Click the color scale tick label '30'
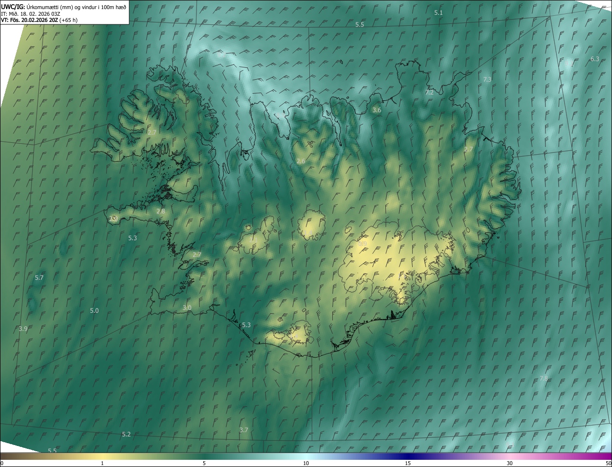This screenshot has width=612, height=467. 510,463
